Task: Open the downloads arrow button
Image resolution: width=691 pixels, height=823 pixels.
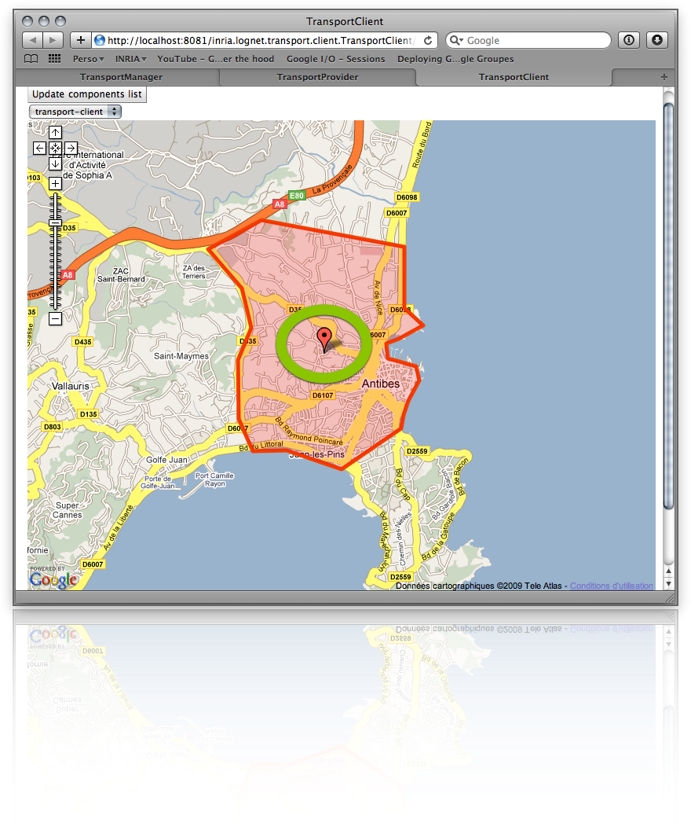Action: click(x=657, y=40)
